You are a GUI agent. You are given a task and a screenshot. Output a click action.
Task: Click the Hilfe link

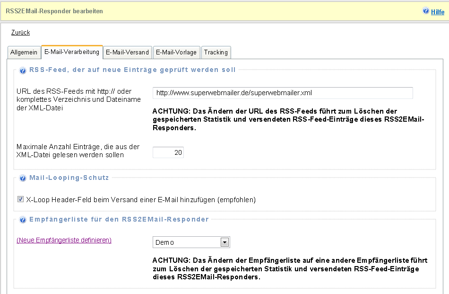(x=438, y=12)
